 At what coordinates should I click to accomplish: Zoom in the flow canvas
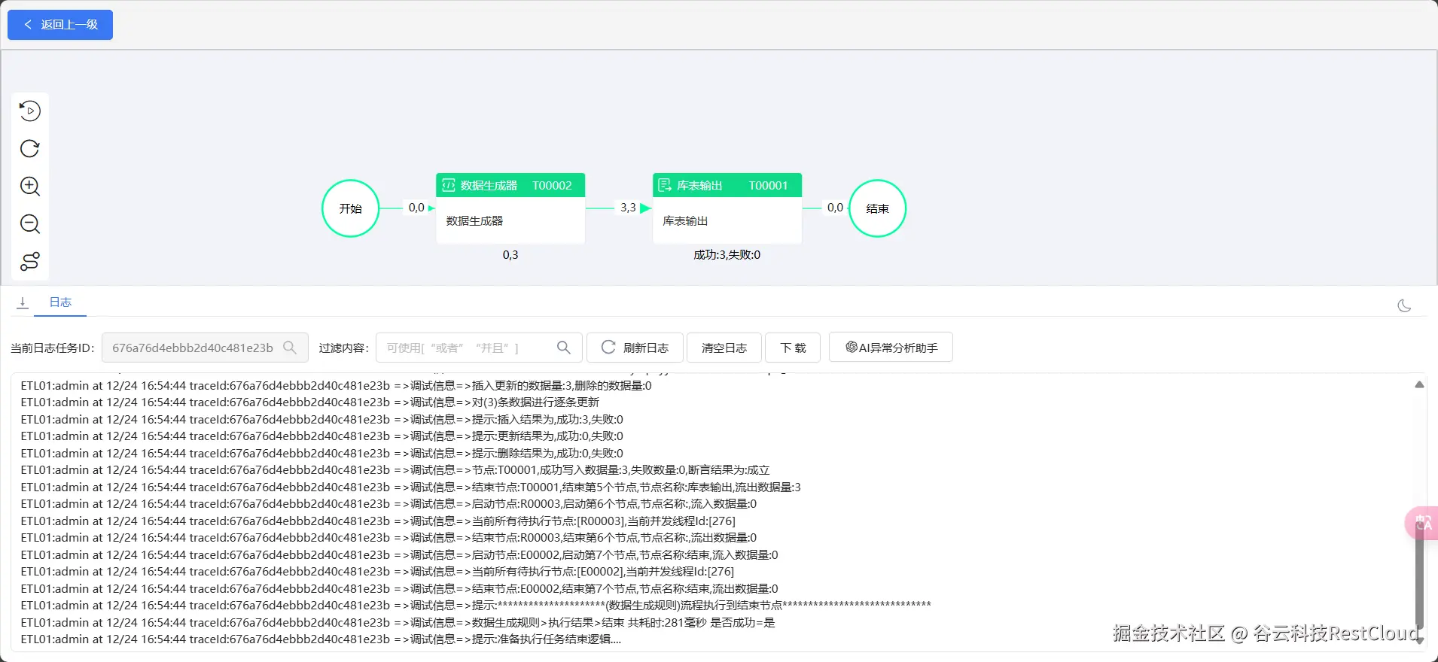[x=30, y=187]
